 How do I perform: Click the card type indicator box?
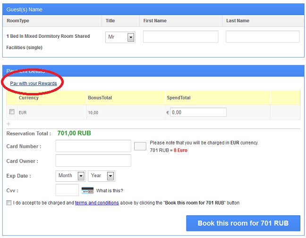(140, 146)
